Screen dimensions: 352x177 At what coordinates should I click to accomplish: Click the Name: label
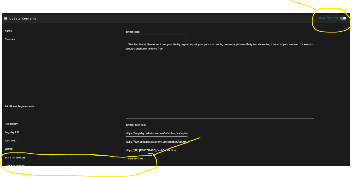(x=8, y=31)
